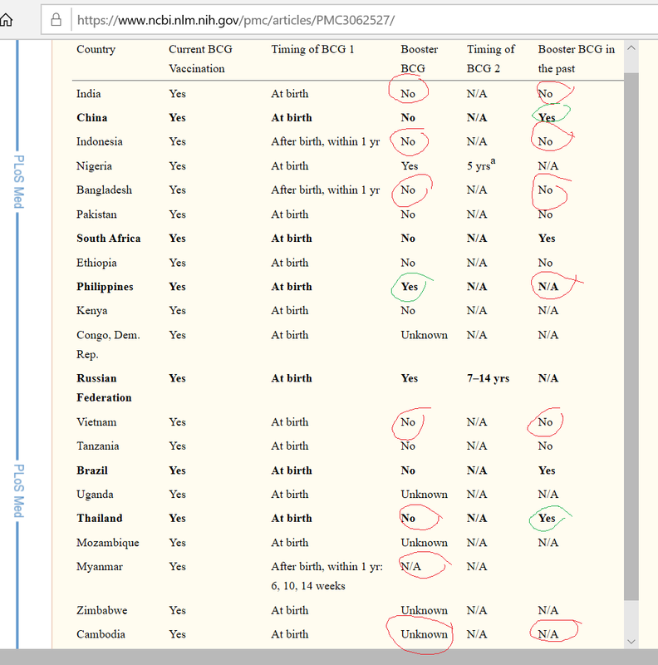The image size is (658, 665).
Task: Select the Zimbabwe country cell
Action: pyautogui.click(x=101, y=610)
